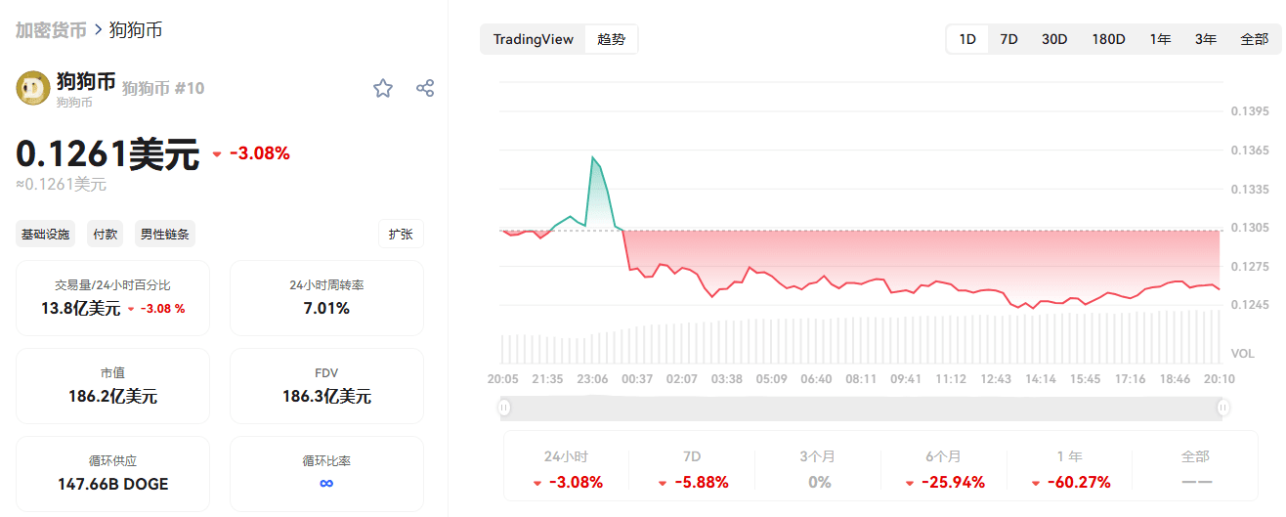Select the 1D time range
The width and height of the screenshot is (1286, 517).
[x=967, y=39]
